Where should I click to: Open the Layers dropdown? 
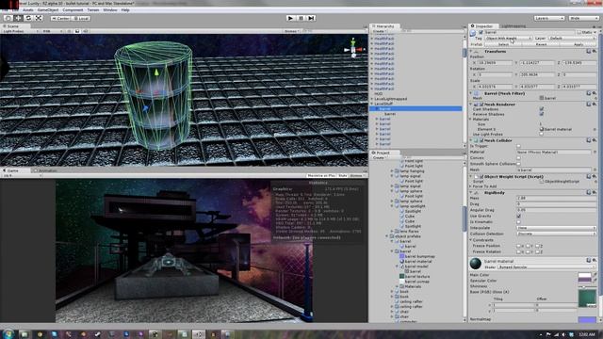(x=548, y=18)
